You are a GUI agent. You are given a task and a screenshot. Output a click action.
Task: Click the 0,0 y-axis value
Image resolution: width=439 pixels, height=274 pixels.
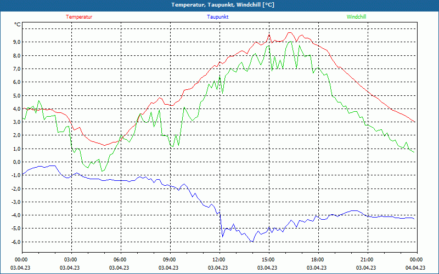coord(17,162)
